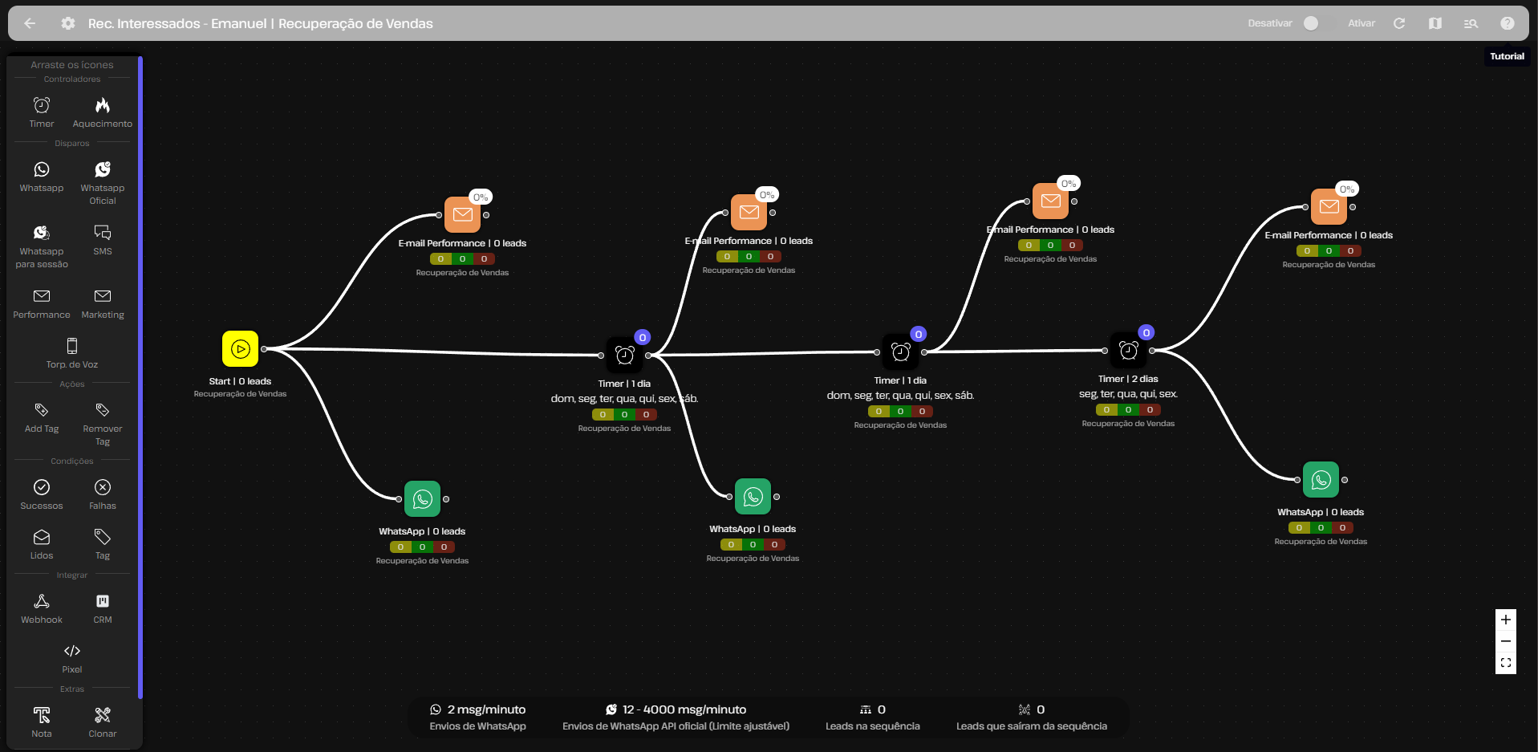Click the yellow Start node

(240, 348)
